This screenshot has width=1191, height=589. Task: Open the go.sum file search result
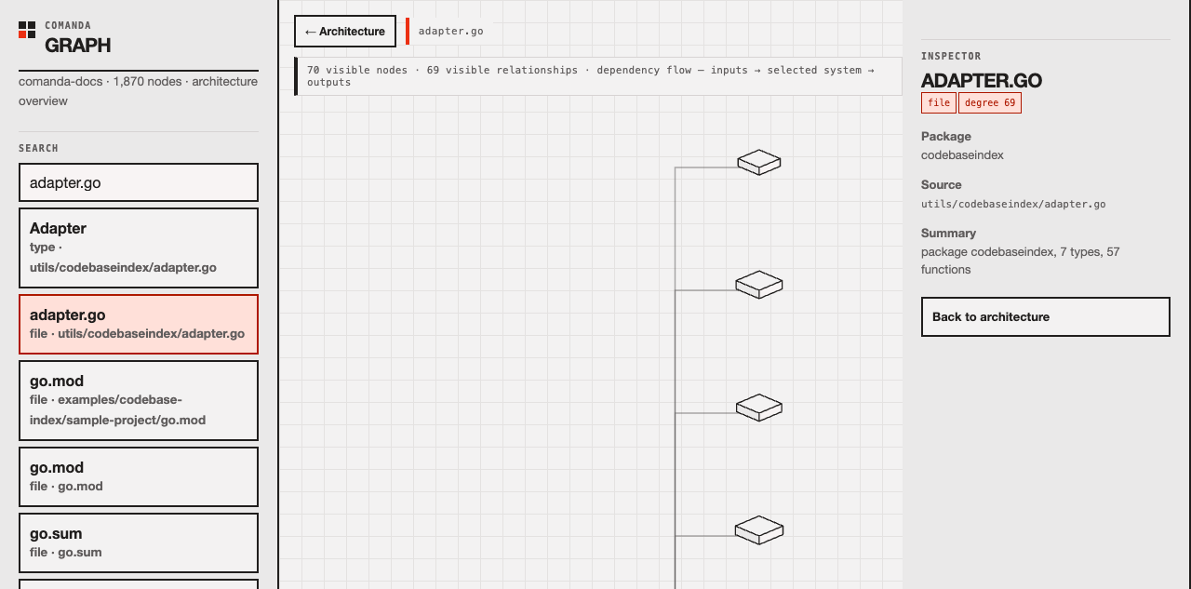(x=139, y=542)
